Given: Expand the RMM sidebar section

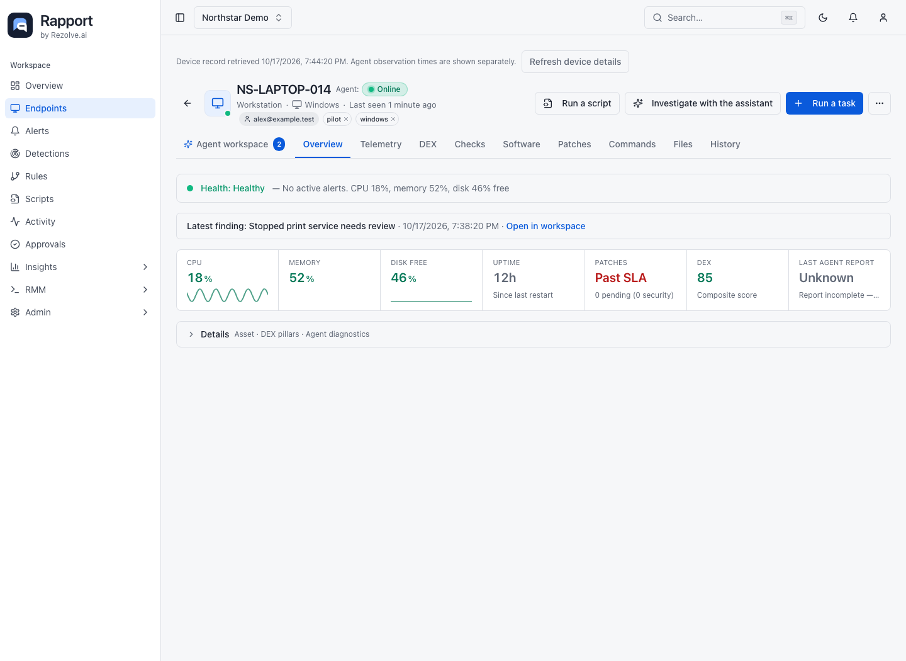Looking at the screenshot, I should pos(80,290).
